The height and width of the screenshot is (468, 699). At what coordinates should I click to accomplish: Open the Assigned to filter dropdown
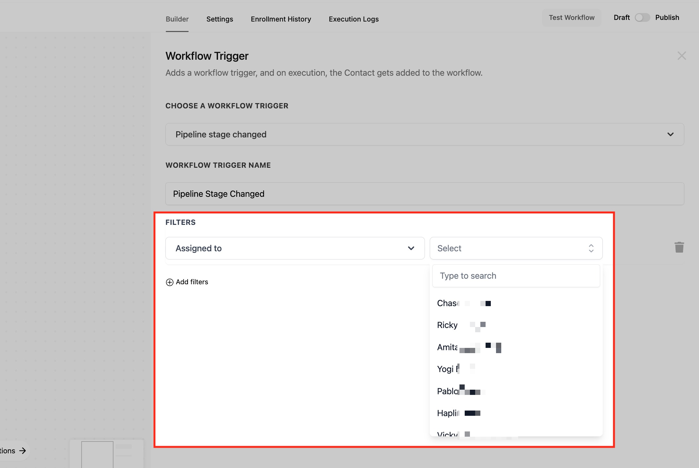[295, 248]
